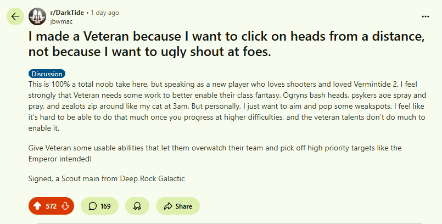Open user jbwmac's profile
Screen dimensions: 442x224
tap(61, 21)
